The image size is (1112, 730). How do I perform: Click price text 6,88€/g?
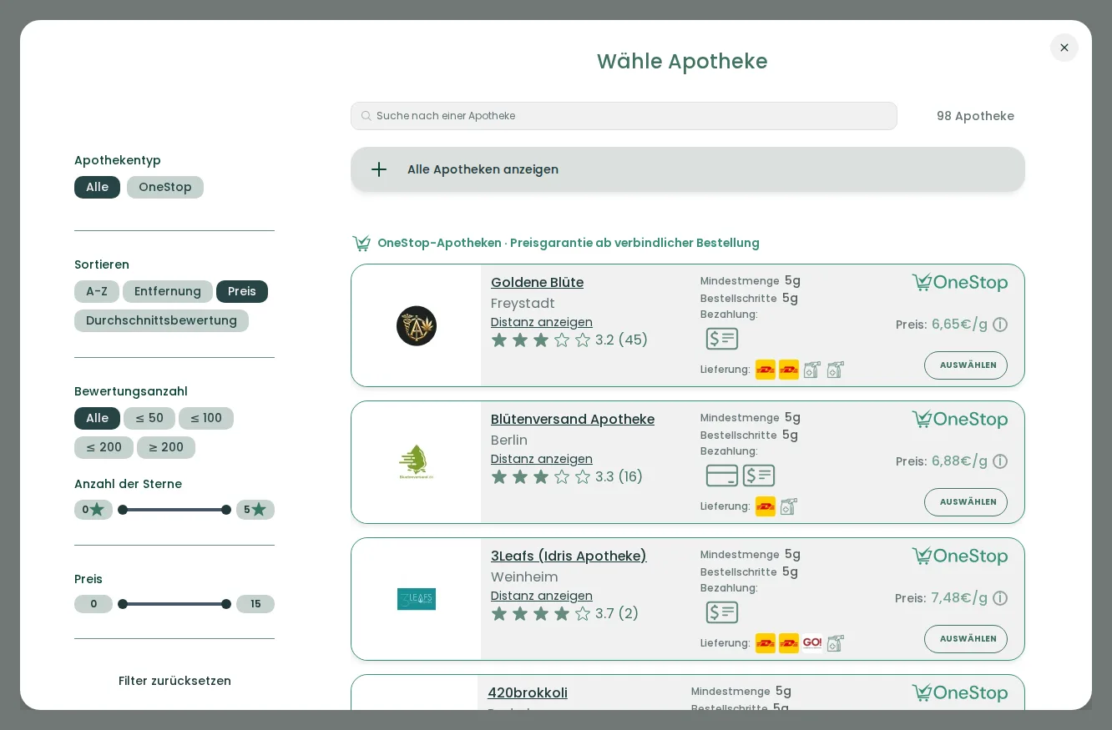point(959,461)
